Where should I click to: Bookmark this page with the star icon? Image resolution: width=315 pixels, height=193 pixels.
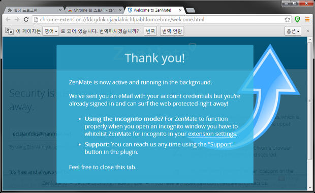[287, 19]
